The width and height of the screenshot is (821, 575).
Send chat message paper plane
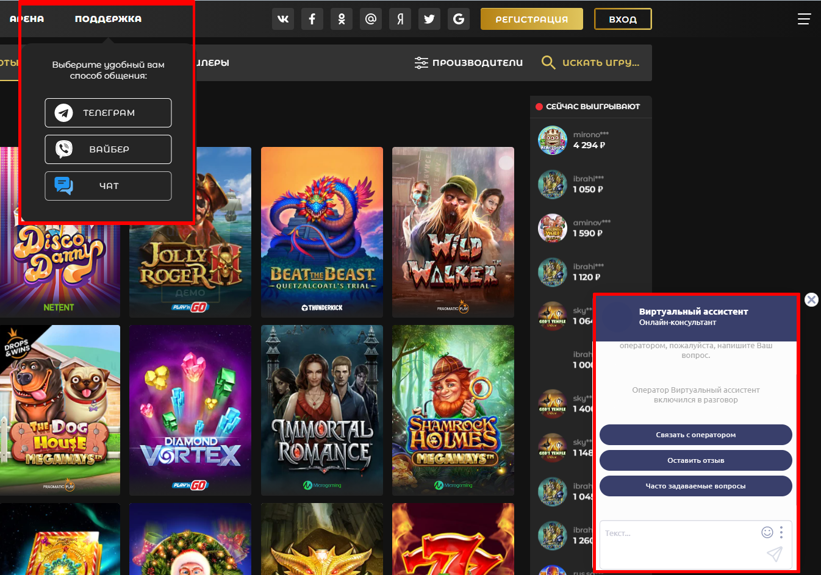click(775, 553)
